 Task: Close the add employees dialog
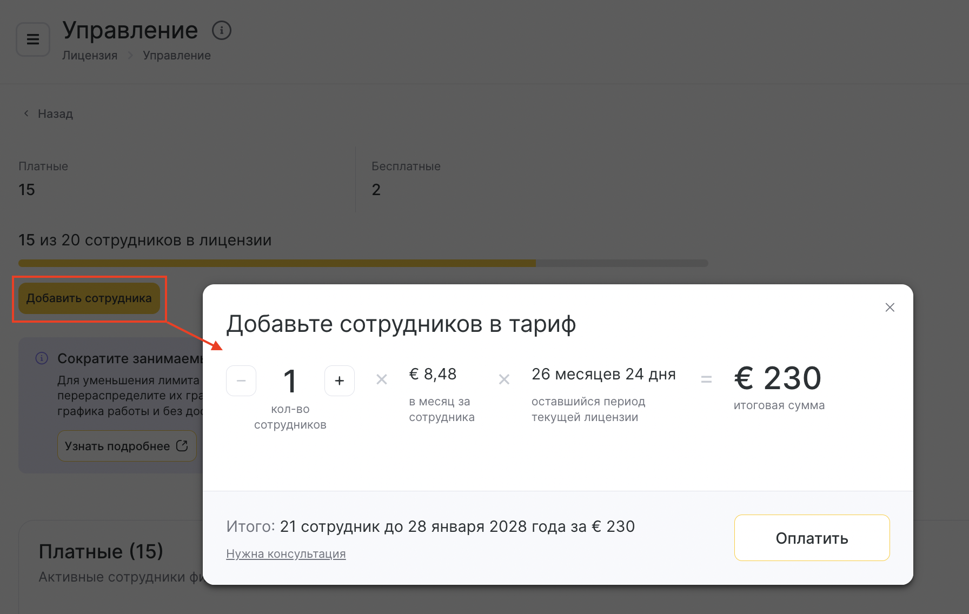click(x=890, y=308)
